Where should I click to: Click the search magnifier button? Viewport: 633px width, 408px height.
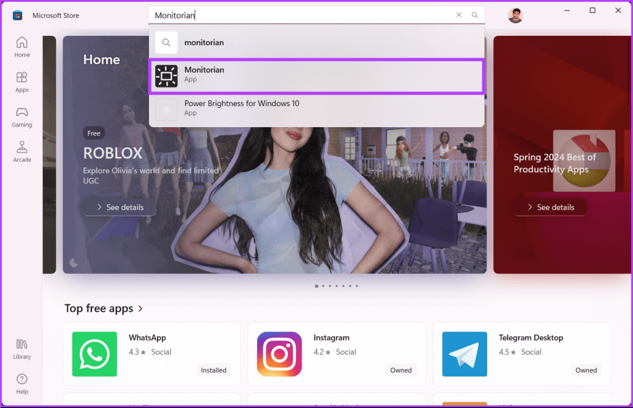474,15
